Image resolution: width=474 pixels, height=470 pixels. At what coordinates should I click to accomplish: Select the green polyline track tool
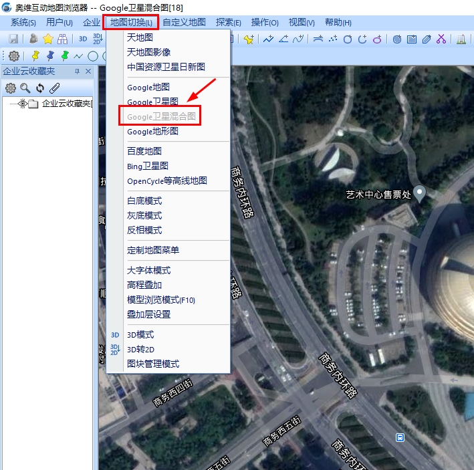78,56
